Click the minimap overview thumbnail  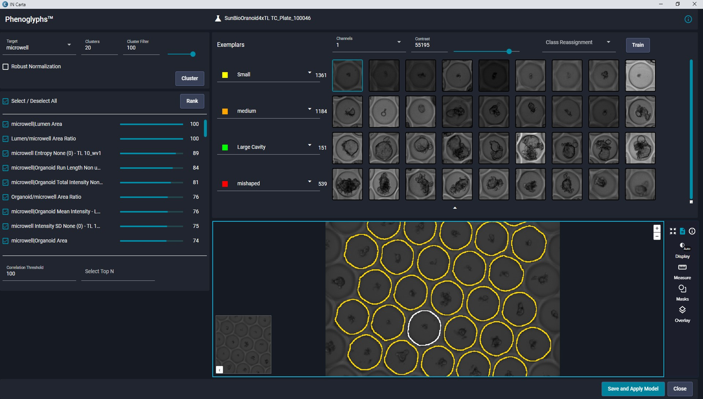tap(243, 344)
